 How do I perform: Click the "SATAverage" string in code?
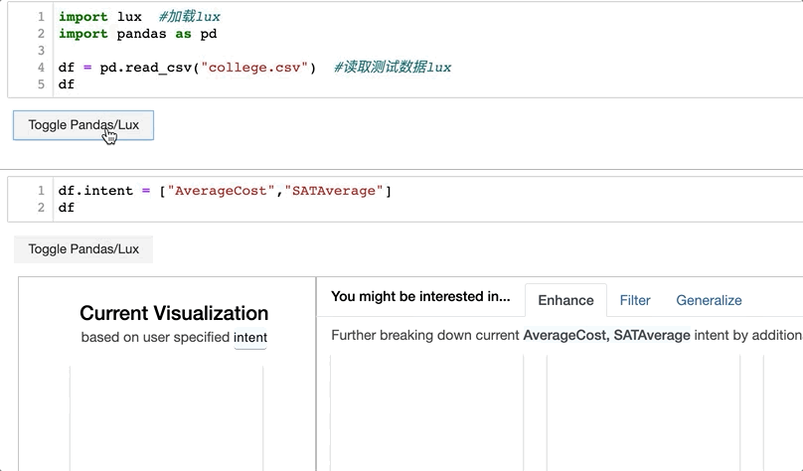pos(334,191)
